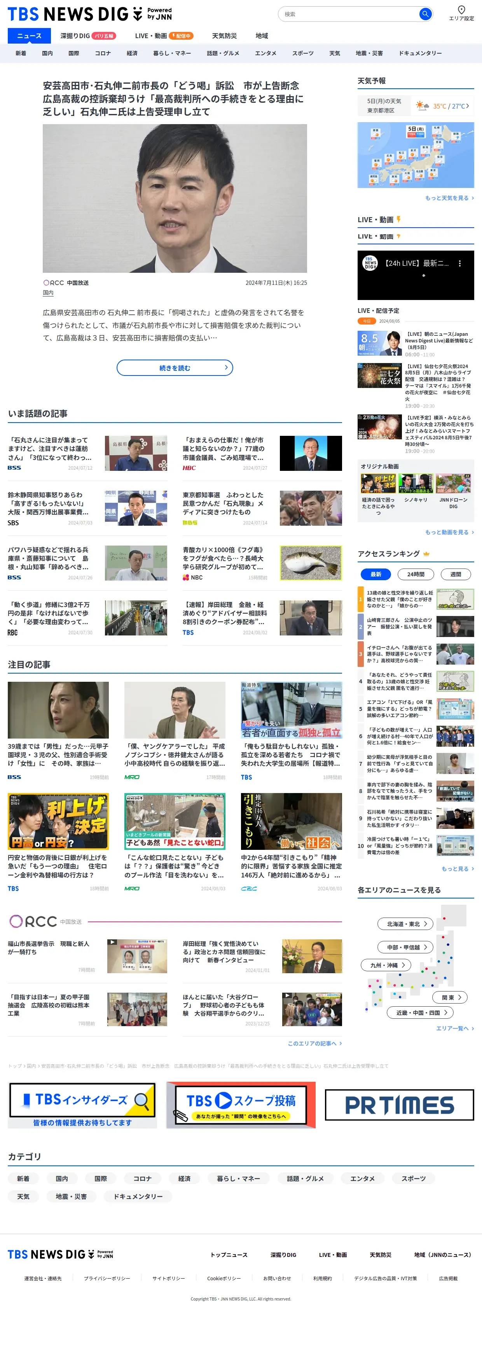Click the TBS NEWS DIG header logo
This screenshot has width=482, height=1353.
[90, 14]
